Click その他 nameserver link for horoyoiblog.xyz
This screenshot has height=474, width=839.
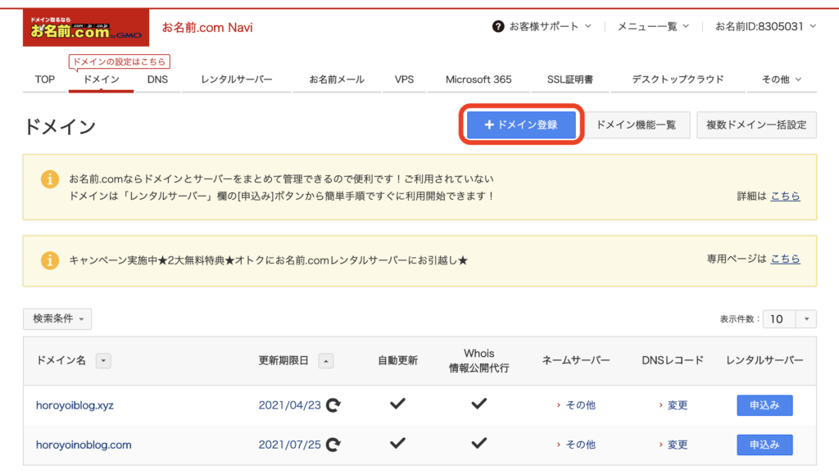580,405
